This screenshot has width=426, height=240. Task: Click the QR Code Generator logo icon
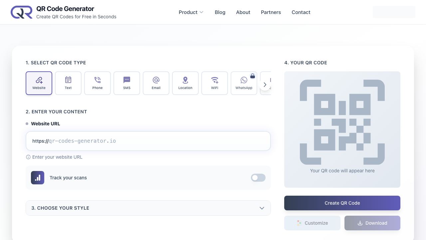click(21, 12)
